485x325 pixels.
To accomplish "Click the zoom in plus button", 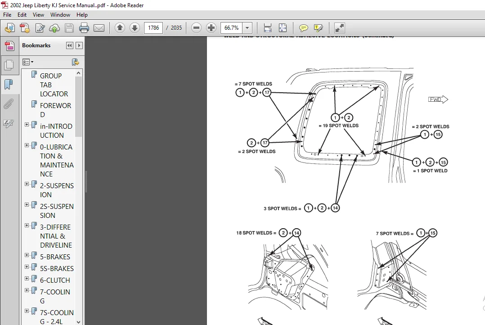I will point(211,28).
